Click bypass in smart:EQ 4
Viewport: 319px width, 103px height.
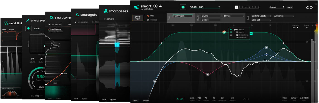(x=146, y=100)
